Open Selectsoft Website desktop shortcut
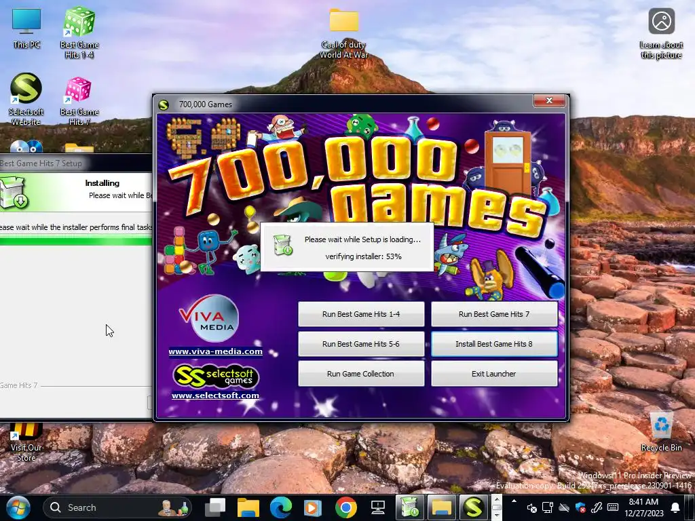The height and width of the screenshot is (521, 695). 26,99
